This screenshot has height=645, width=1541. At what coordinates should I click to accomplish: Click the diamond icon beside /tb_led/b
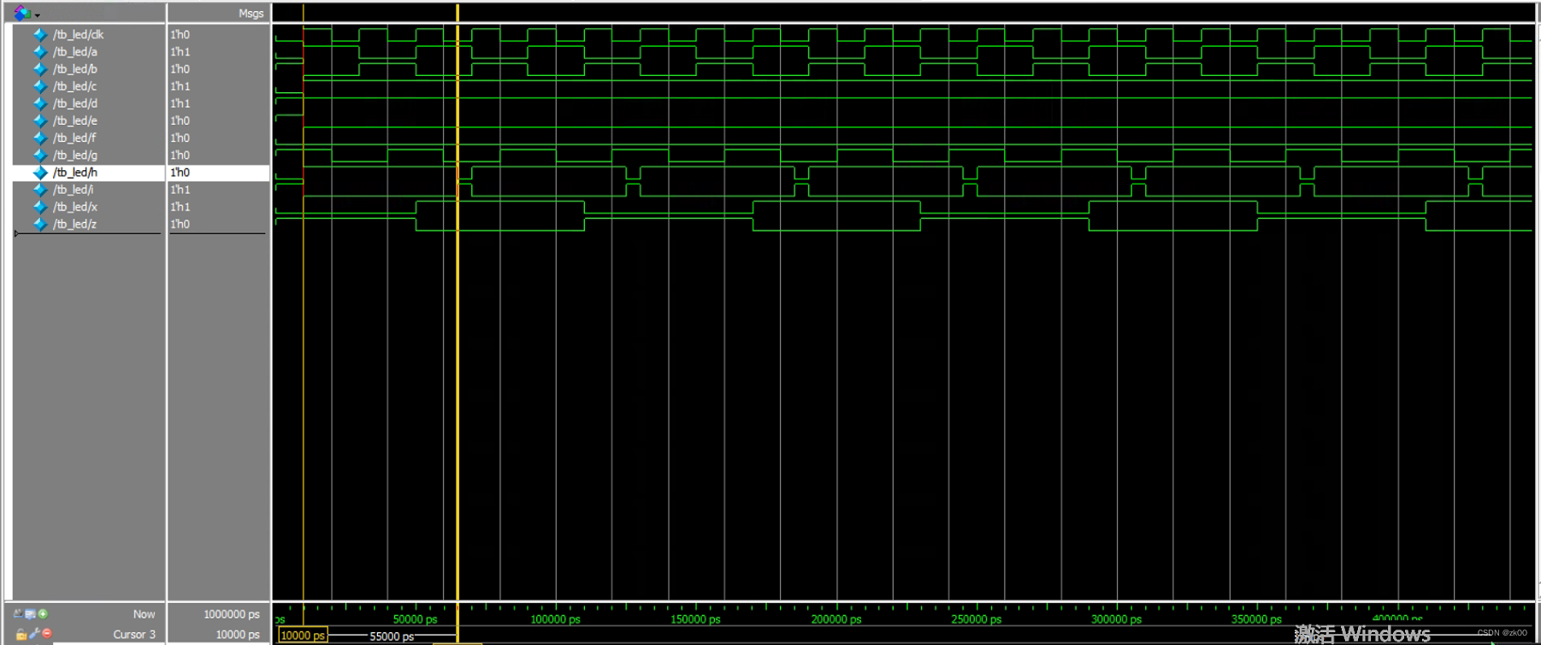coord(40,69)
